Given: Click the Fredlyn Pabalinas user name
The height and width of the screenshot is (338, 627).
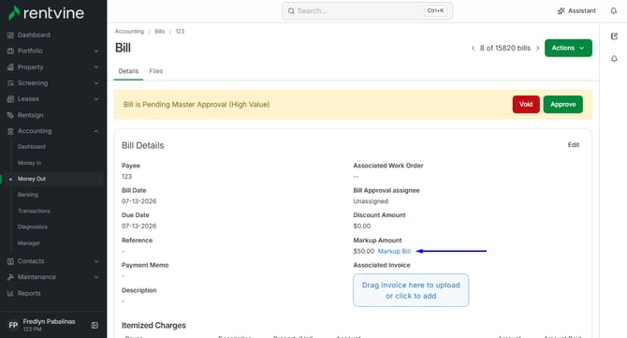Looking at the screenshot, I should click(49, 321).
